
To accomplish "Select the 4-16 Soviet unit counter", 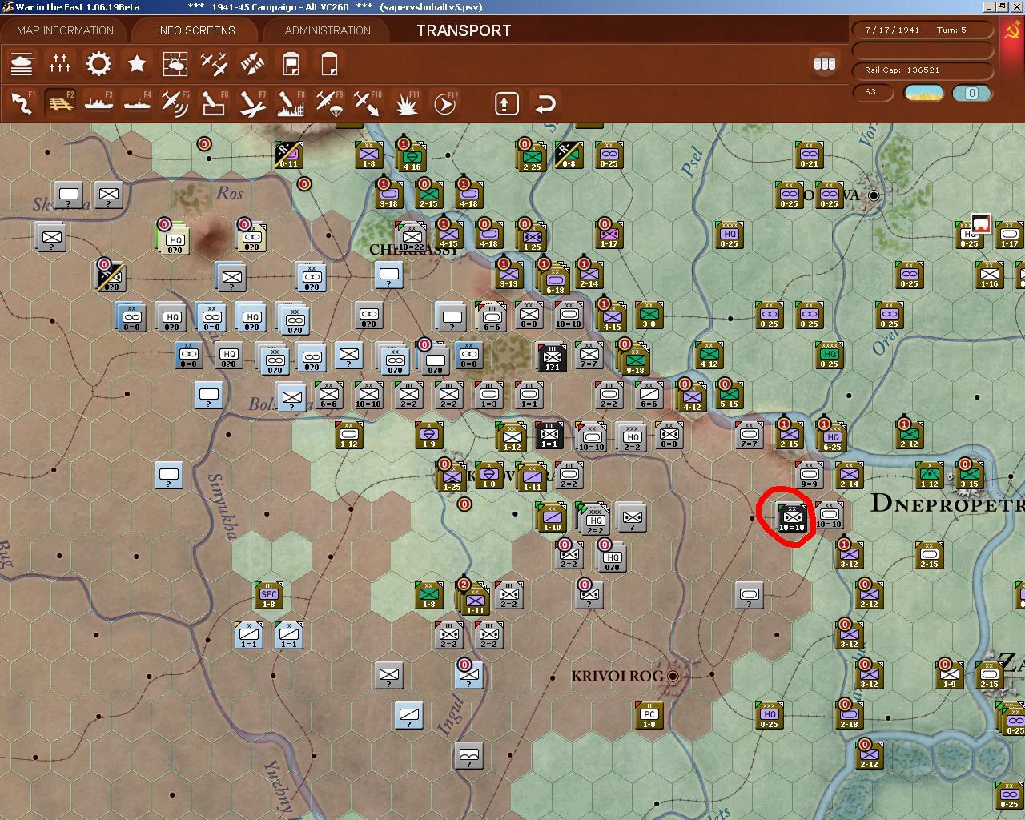I will (x=412, y=157).
